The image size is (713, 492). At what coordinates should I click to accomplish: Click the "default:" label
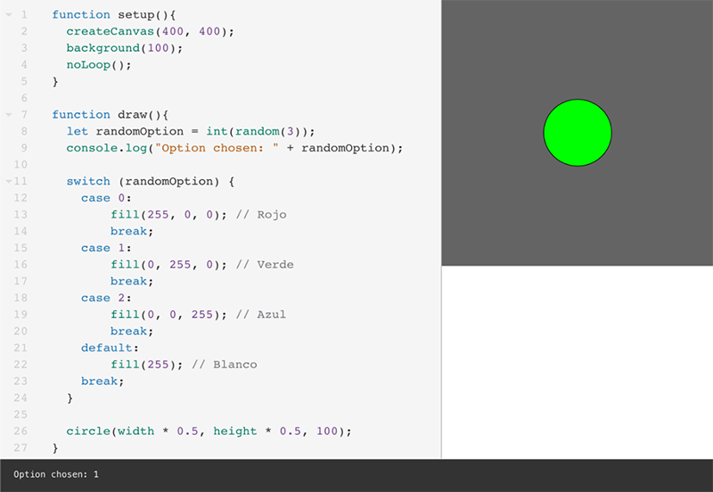point(110,348)
